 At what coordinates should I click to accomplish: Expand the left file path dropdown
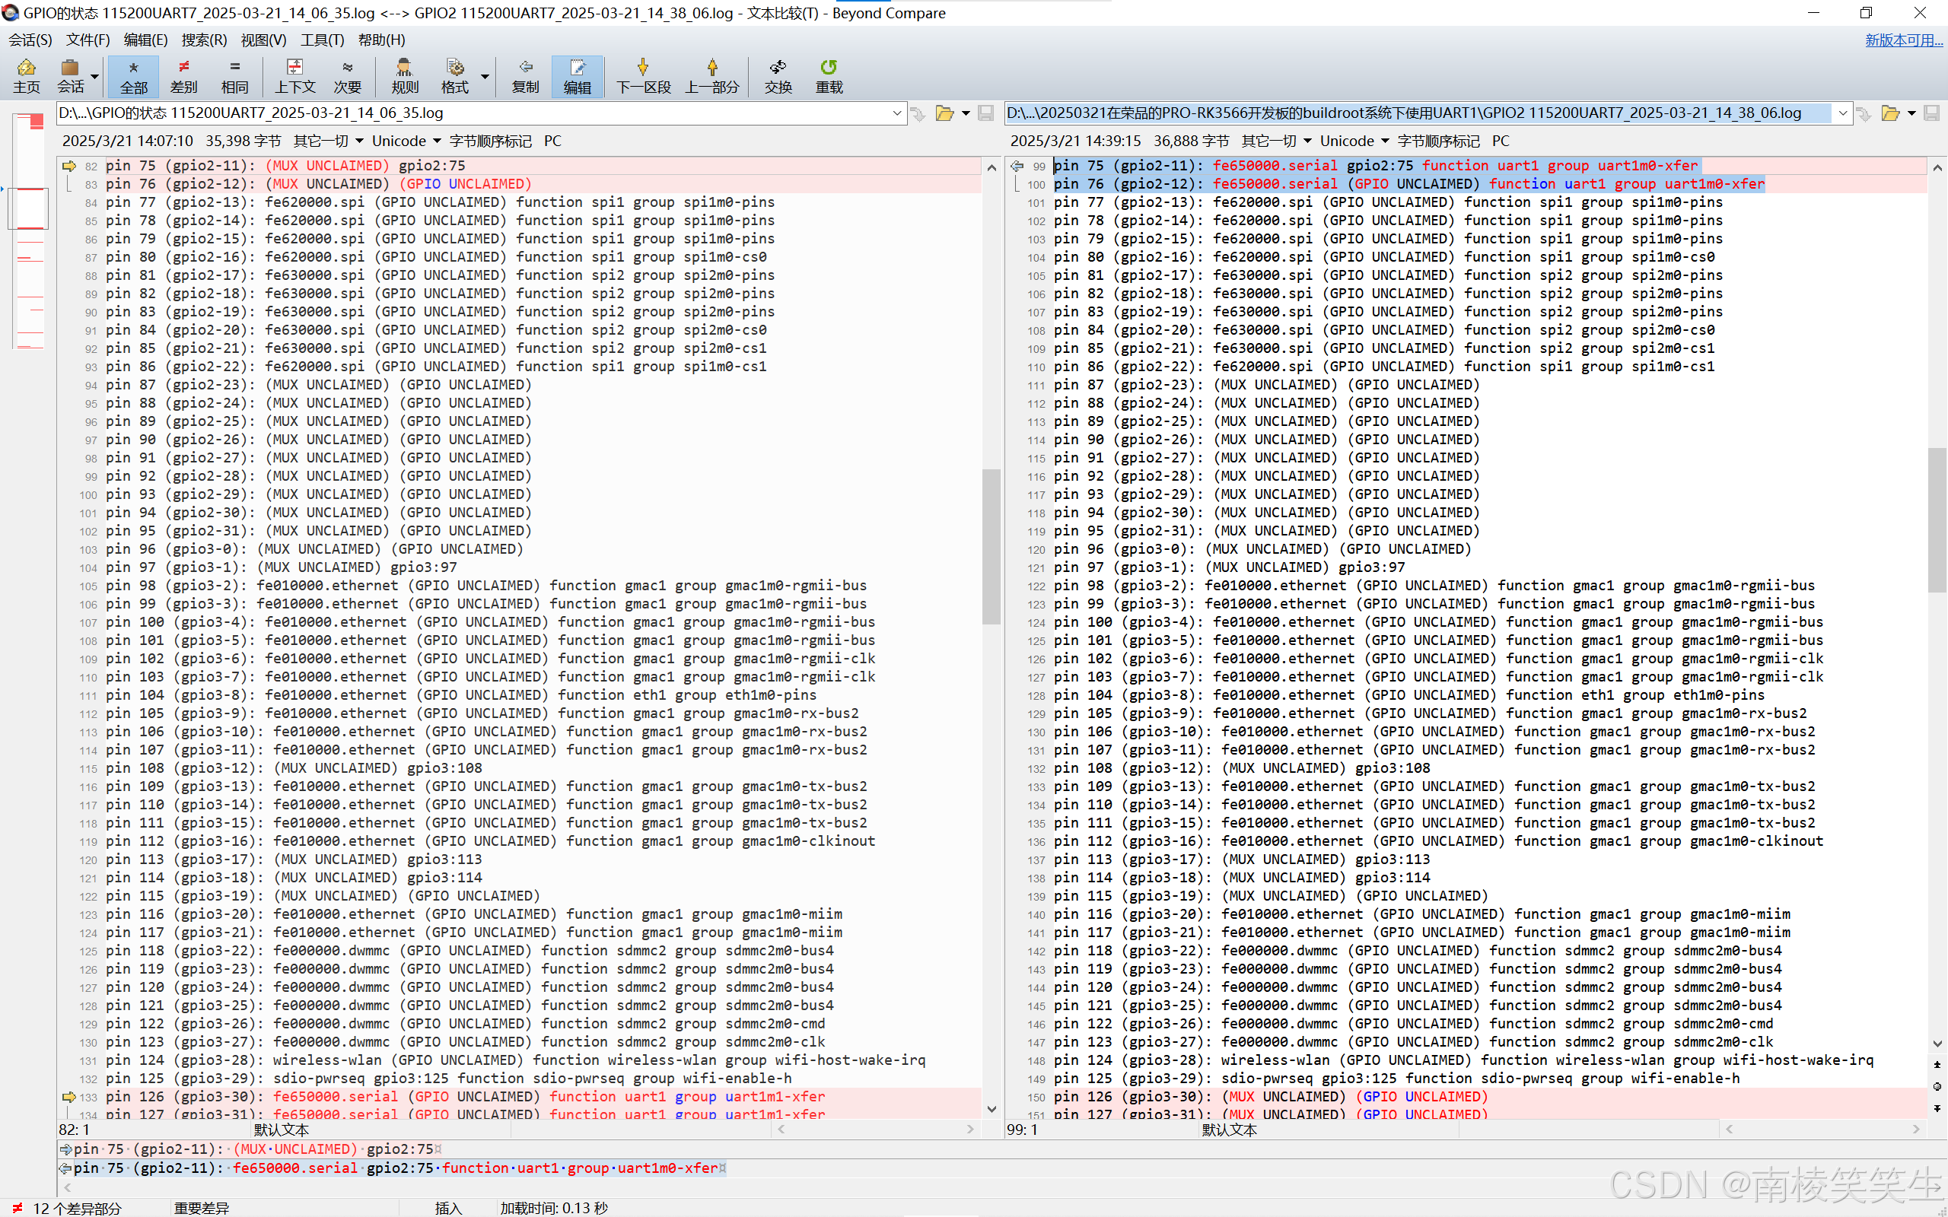pyautogui.click(x=896, y=113)
